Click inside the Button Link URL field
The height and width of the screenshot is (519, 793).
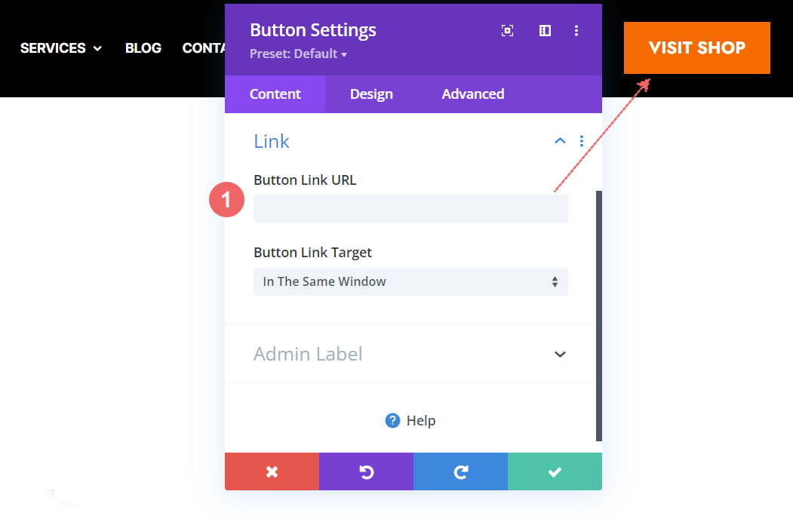[410, 209]
